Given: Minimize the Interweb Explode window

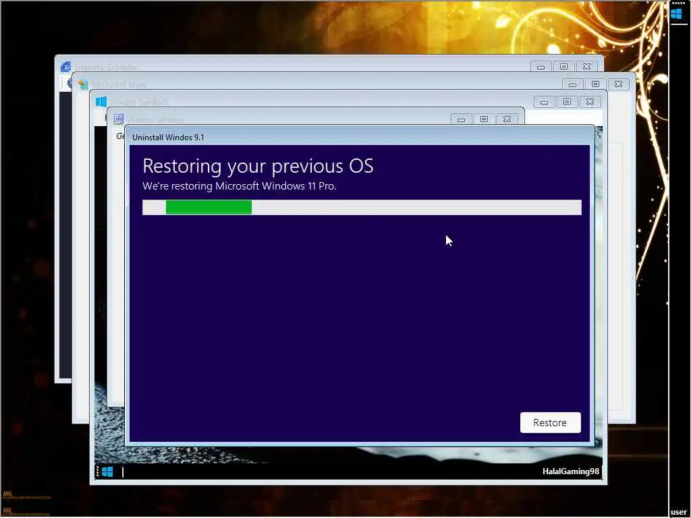Looking at the screenshot, I should click(541, 67).
